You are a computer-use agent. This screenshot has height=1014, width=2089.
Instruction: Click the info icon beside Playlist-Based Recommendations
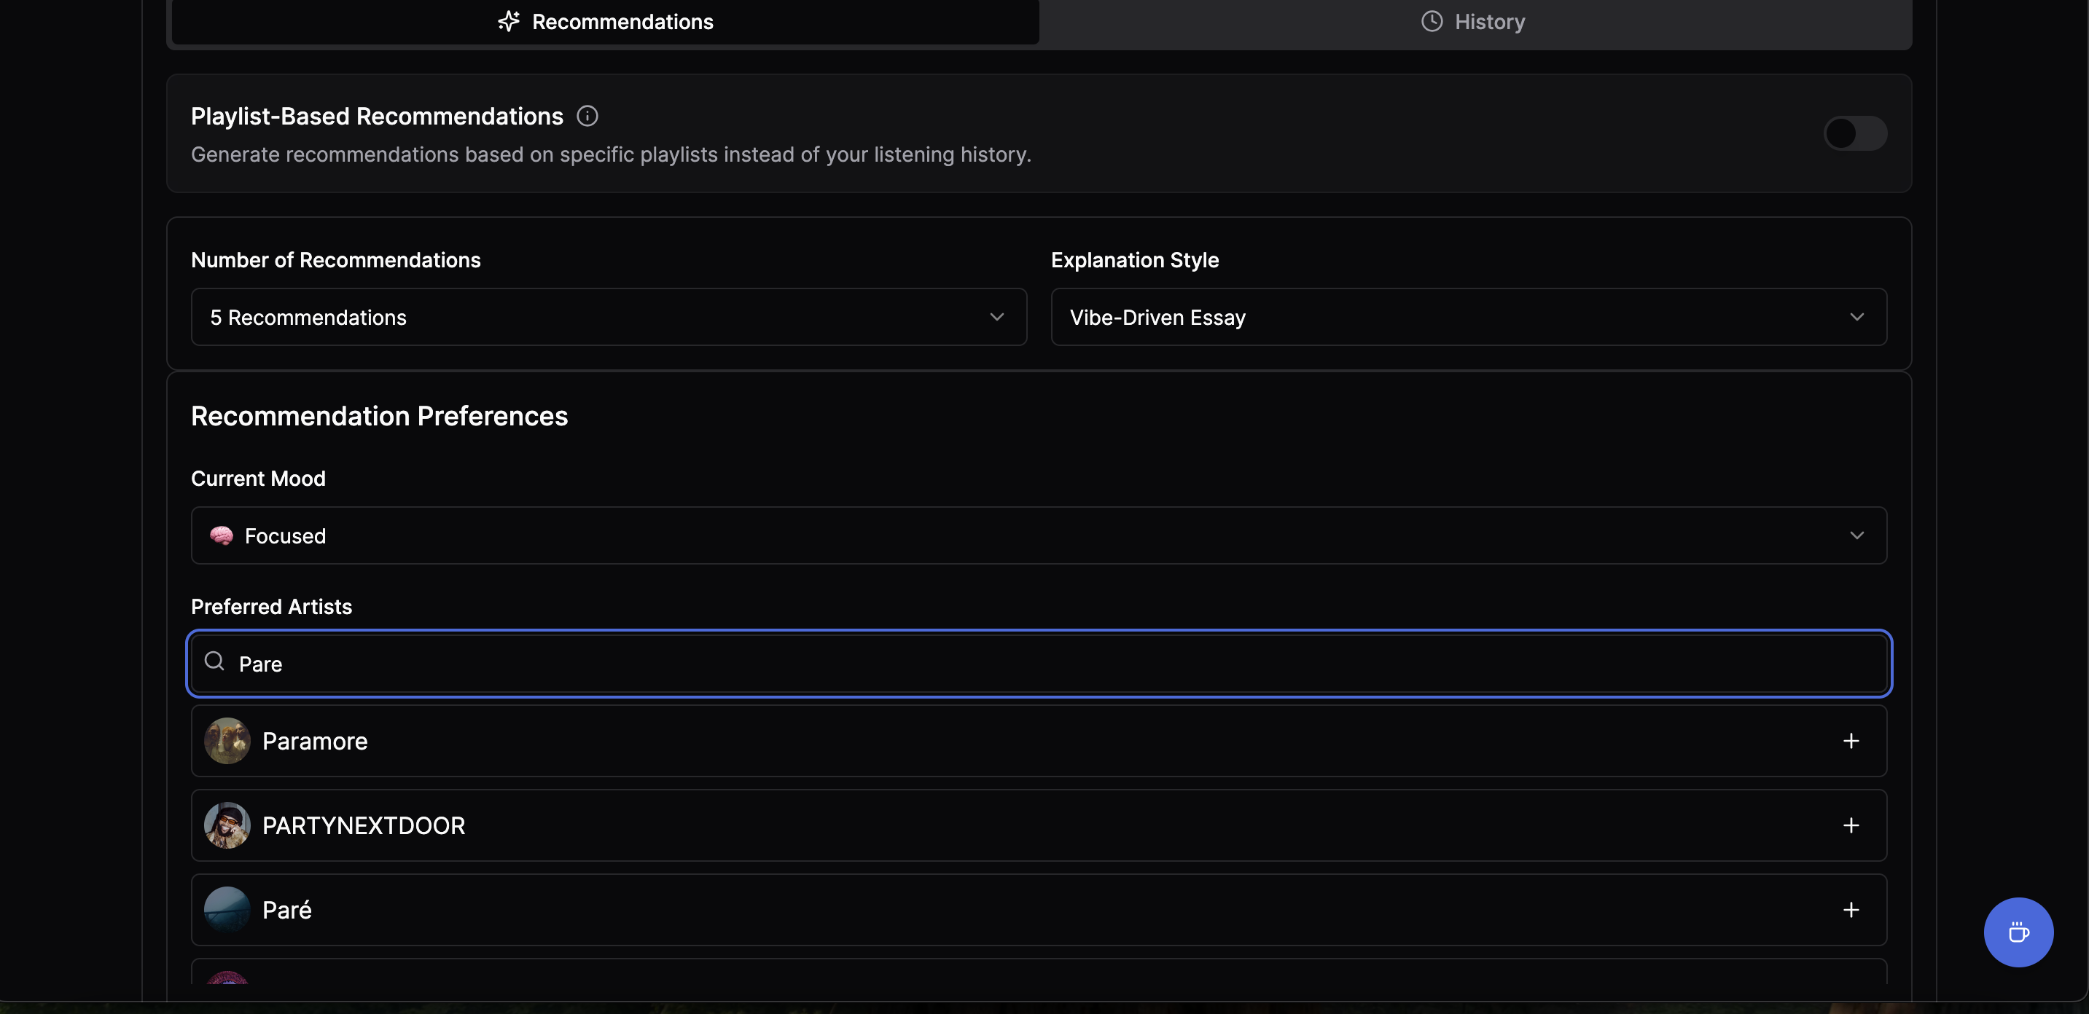coord(587,116)
